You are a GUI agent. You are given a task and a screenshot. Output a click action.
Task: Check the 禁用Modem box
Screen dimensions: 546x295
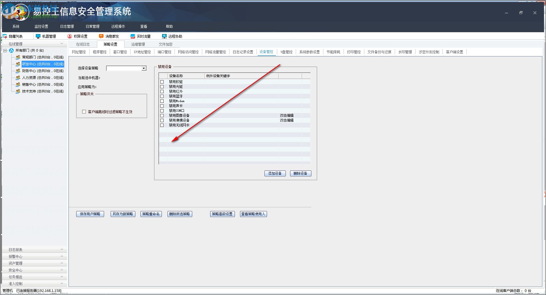coord(162,101)
